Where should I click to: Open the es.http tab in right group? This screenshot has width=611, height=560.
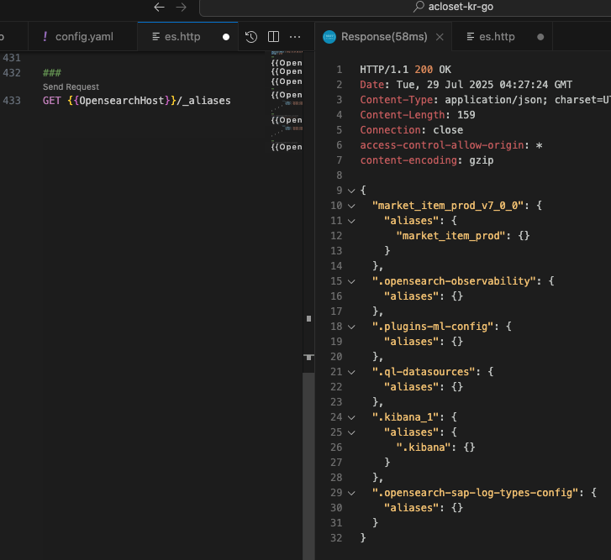click(x=496, y=37)
